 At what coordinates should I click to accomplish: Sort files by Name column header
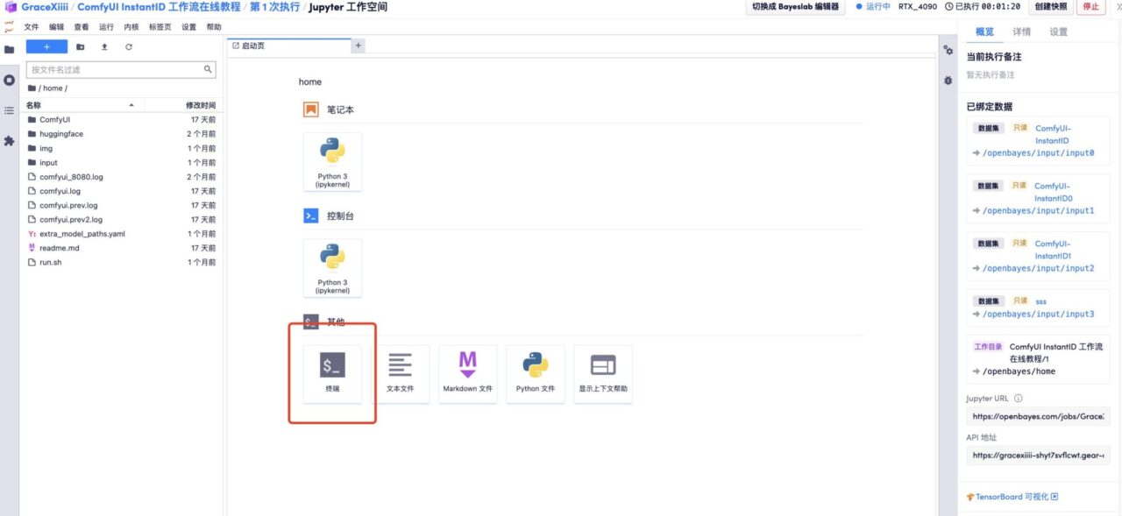pos(33,105)
